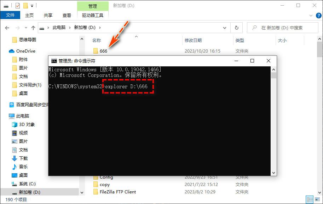The height and width of the screenshot is (204, 323).
Task: Select 下载 folder in the sidebar
Action: 23,158
